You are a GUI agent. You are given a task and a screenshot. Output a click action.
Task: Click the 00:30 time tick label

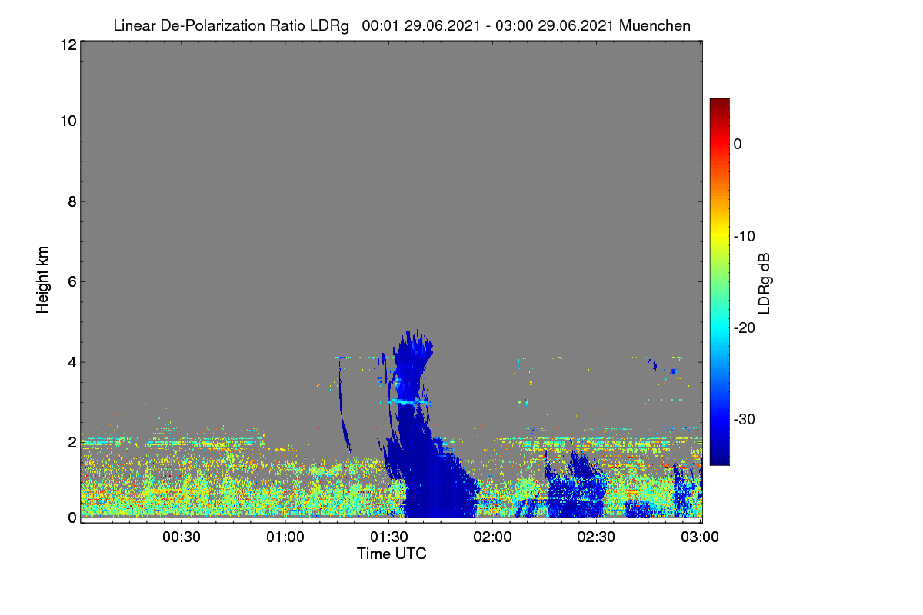(x=182, y=537)
